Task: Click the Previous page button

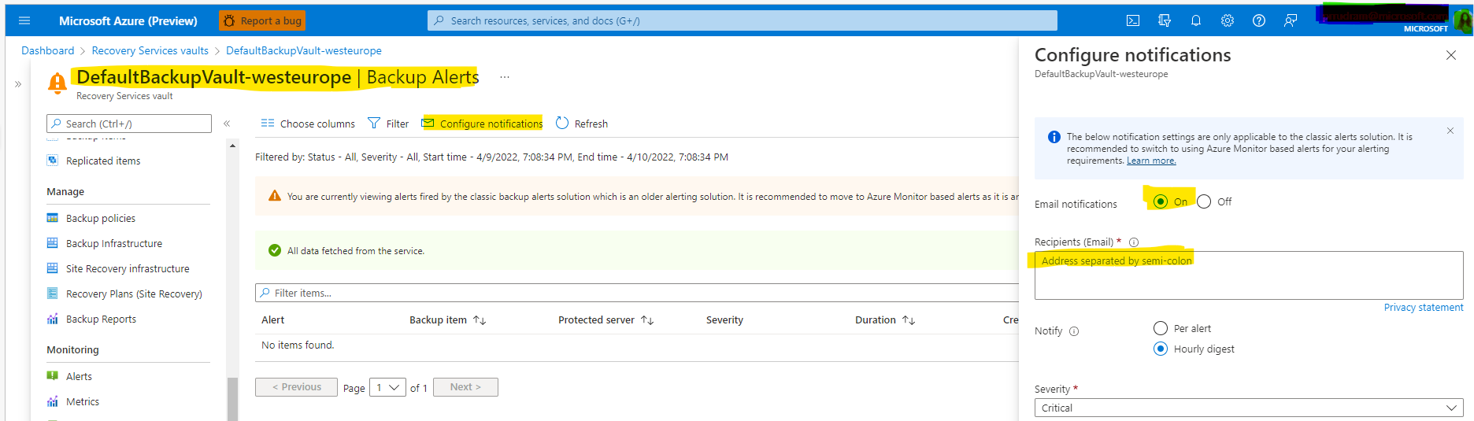Action: (x=296, y=387)
